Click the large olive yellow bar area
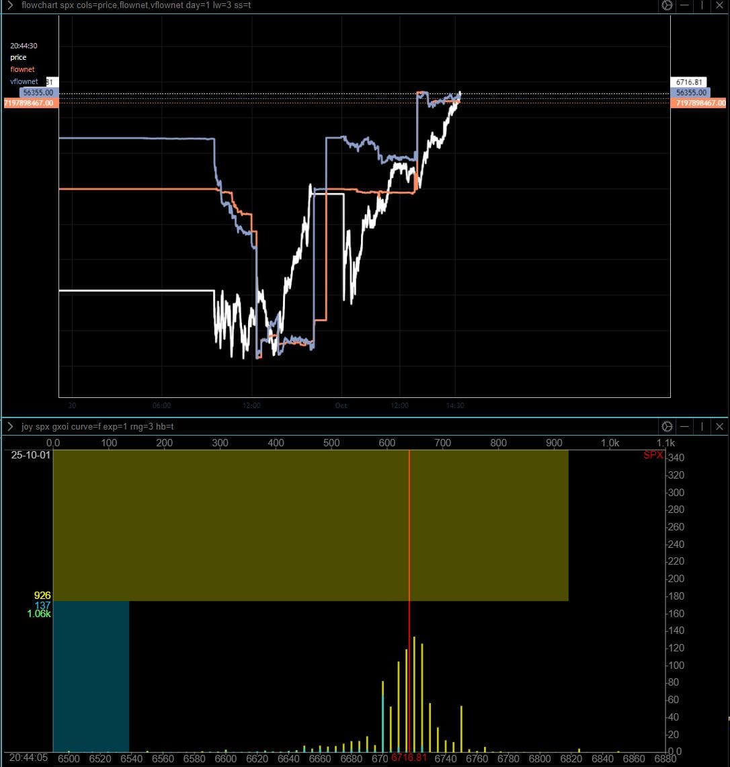 (310, 525)
